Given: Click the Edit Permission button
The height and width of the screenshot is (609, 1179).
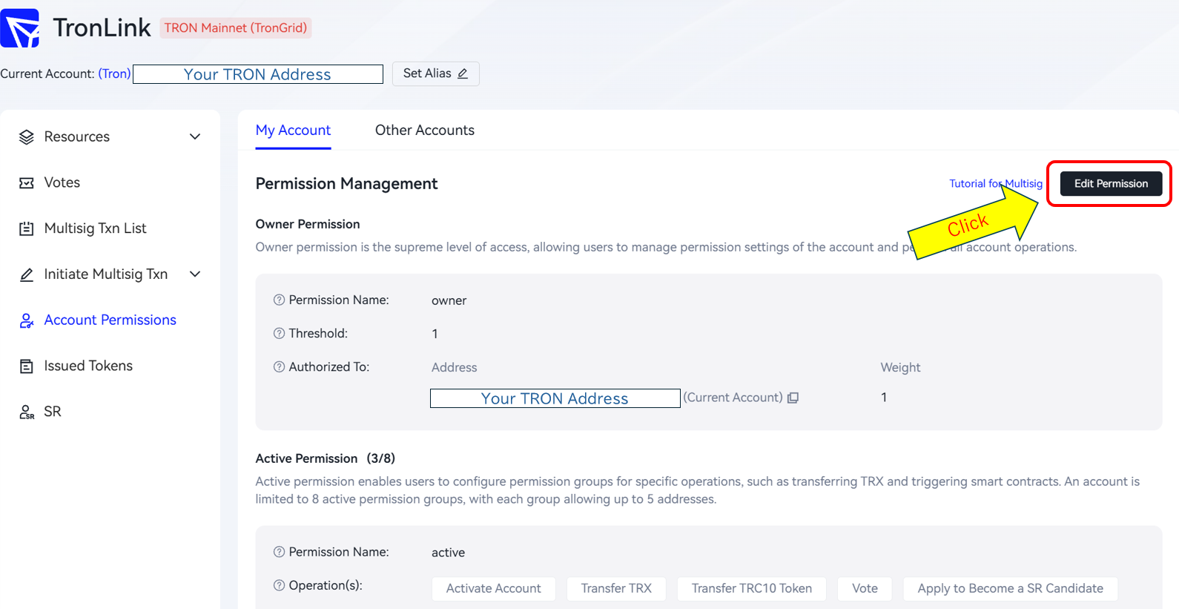Looking at the screenshot, I should pyautogui.click(x=1111, y=183).
